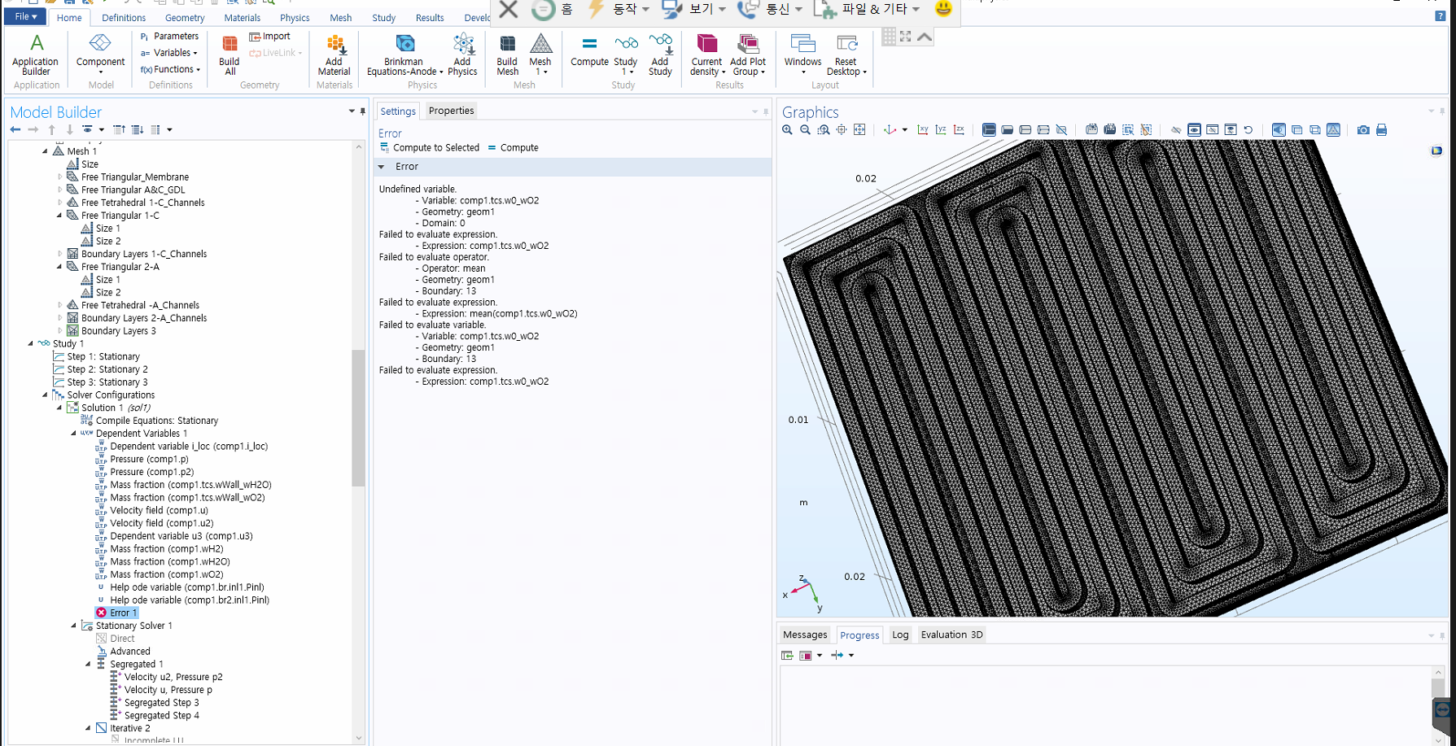Screen dimensions: 1456x746
Task: Switch Graphics to the XY view
Action: (x=923, y=130)
